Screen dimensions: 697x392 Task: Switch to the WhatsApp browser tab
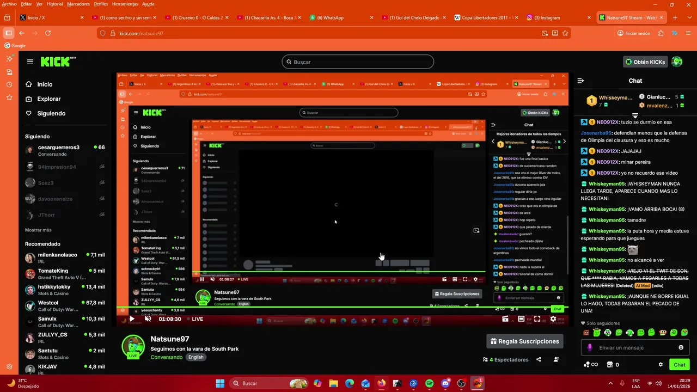click(341, 17)
